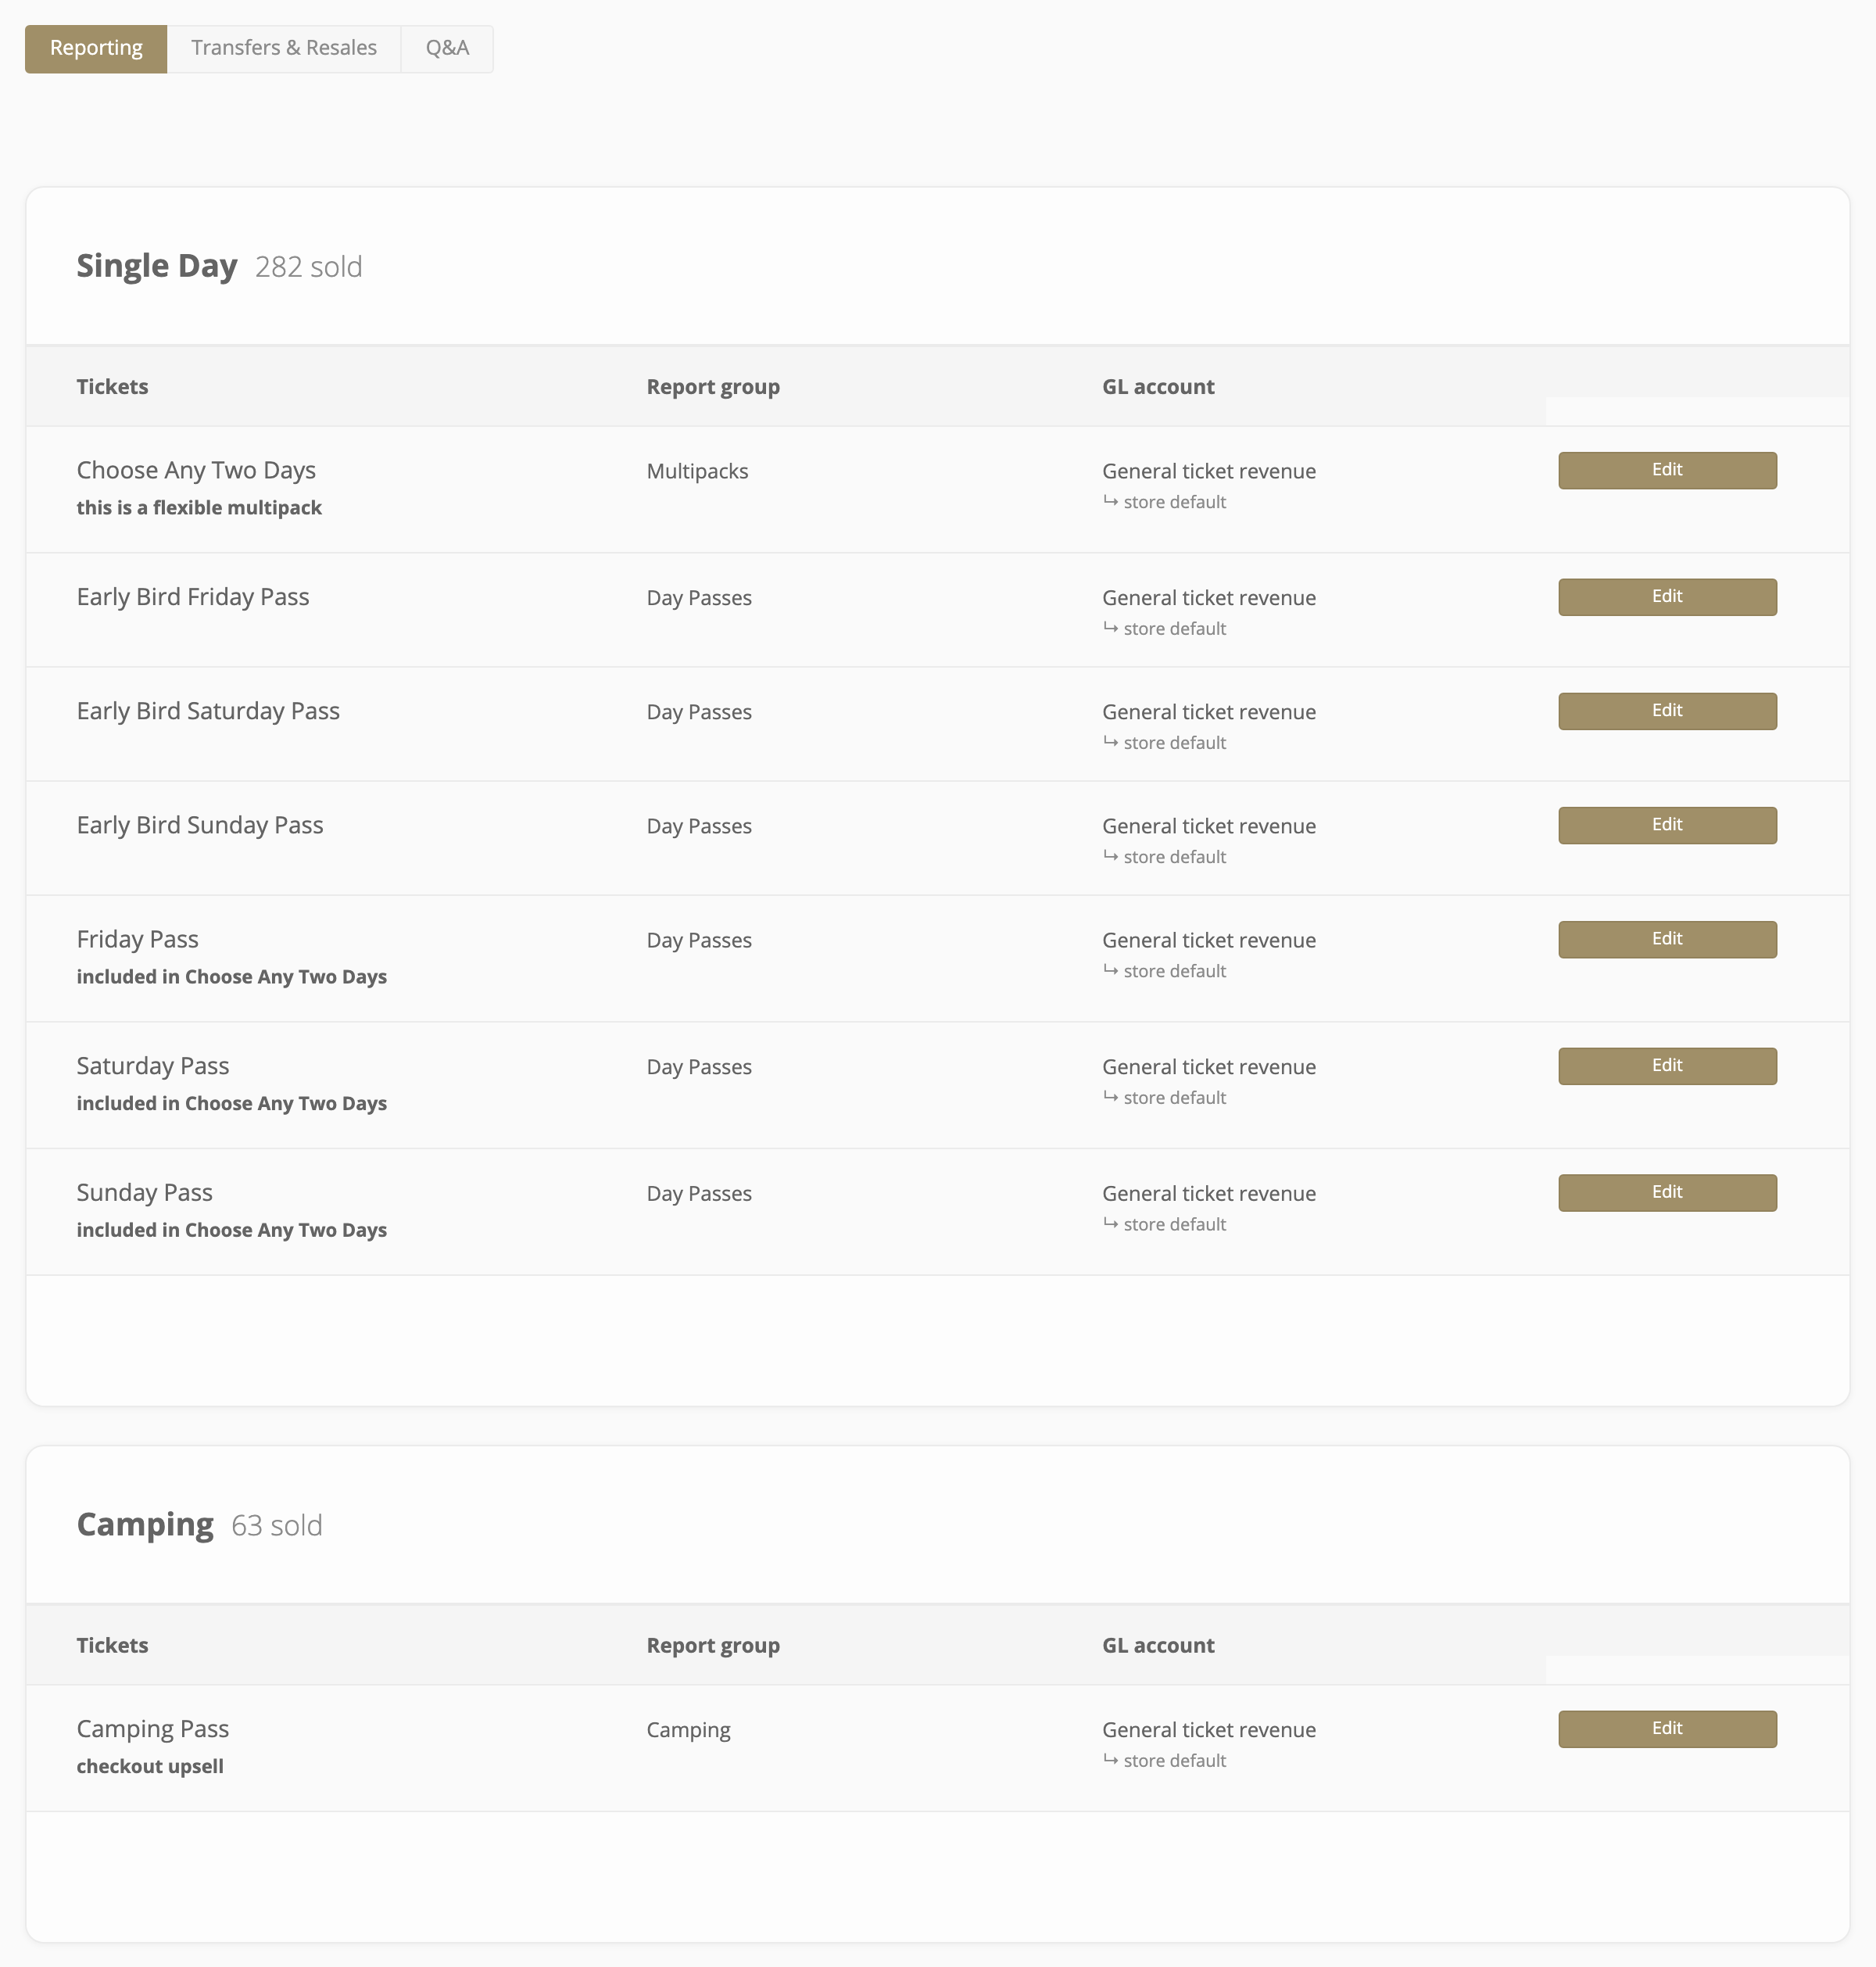The image size is (1876, 1967).
Task: Click Day Passes in Sunday Pass row
Action: click(699, 1194)
